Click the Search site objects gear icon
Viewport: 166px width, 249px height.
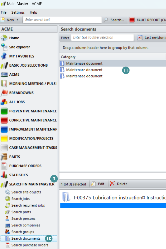pyautogui.click(x=8, y=192)
